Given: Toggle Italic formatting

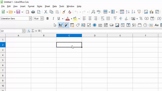Looking at the screenshot, I should (53, 18).
